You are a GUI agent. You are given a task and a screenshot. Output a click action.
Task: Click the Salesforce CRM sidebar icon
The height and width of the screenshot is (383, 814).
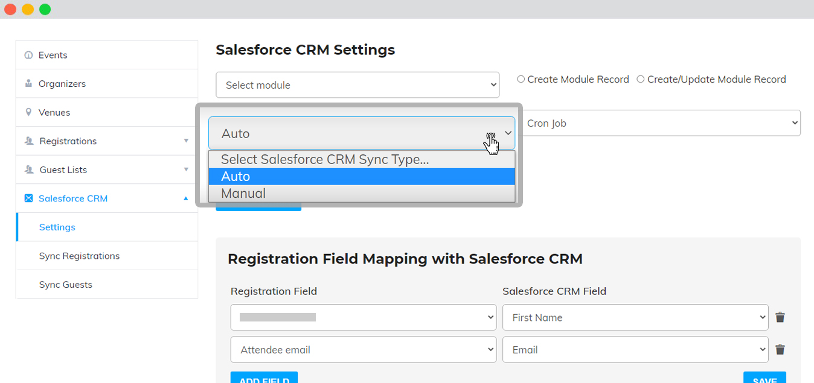[28, 198]
